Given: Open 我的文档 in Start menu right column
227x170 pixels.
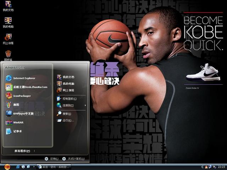Looking at the screenshot, I should (66, 77).
